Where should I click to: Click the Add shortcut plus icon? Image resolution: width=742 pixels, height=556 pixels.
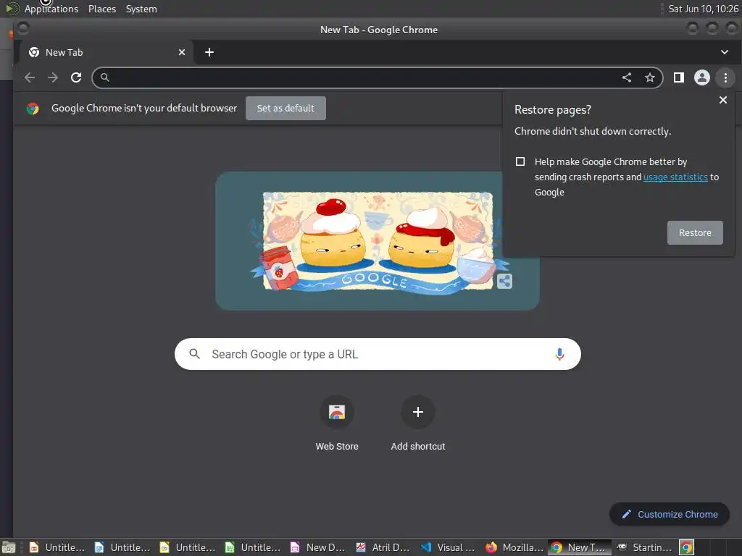(x=418, y=412)
